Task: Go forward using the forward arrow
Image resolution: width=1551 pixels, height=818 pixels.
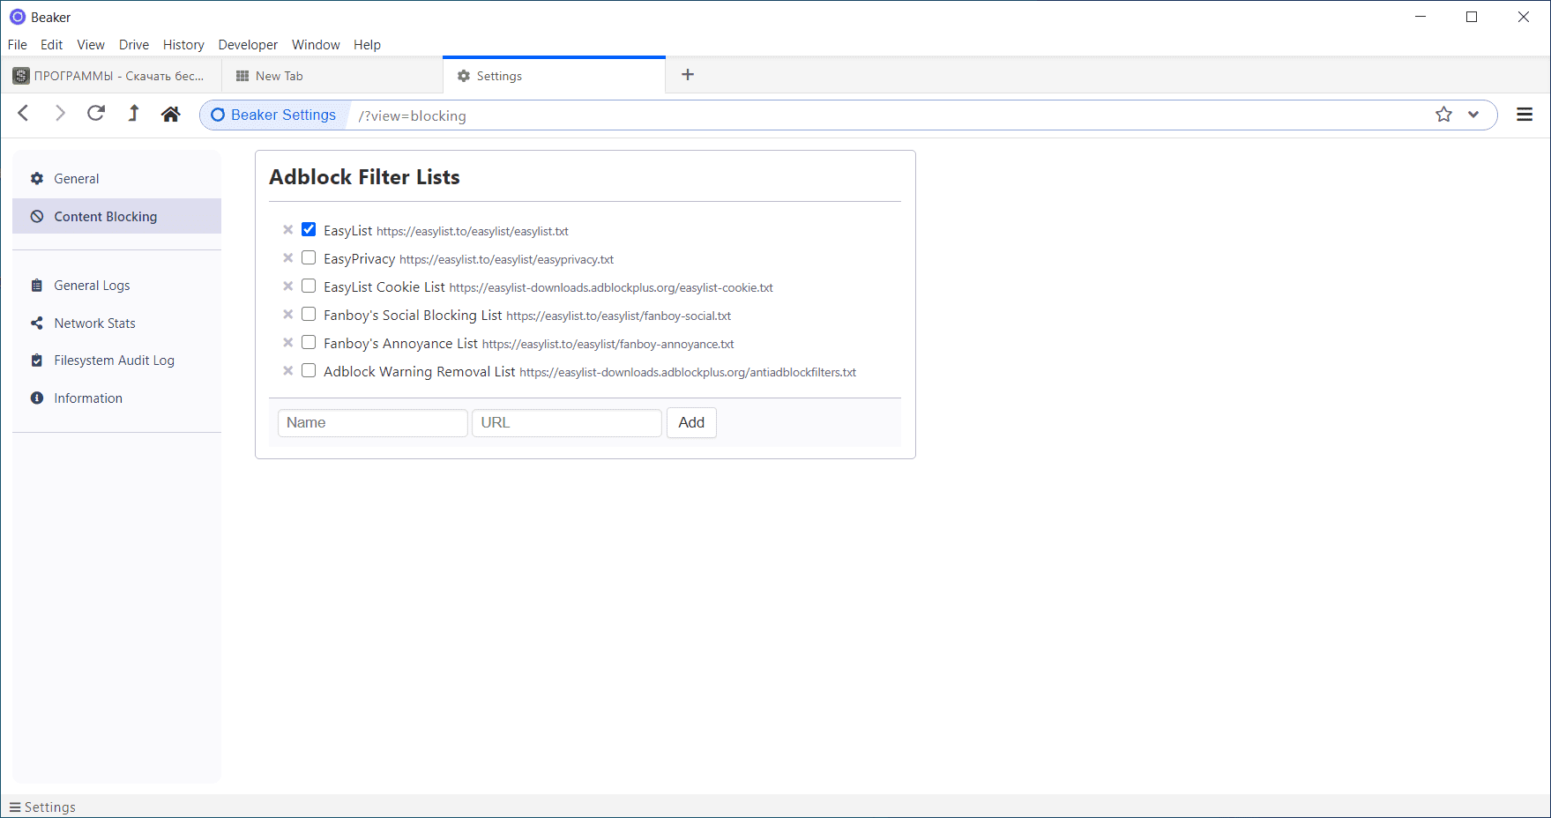Action: coord(60,114)
